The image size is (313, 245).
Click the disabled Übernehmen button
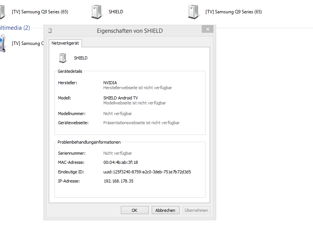pos(196,210)
